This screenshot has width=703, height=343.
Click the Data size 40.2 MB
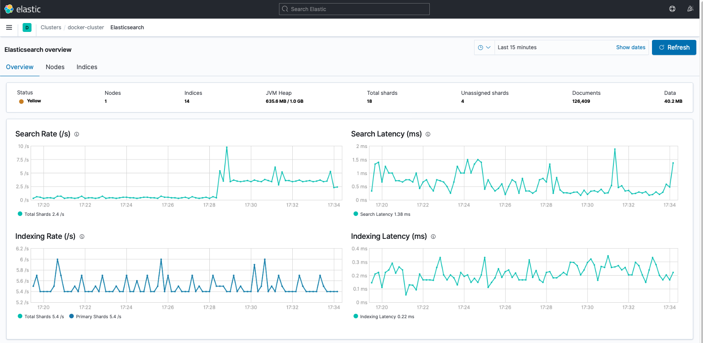tap(673, 101)
